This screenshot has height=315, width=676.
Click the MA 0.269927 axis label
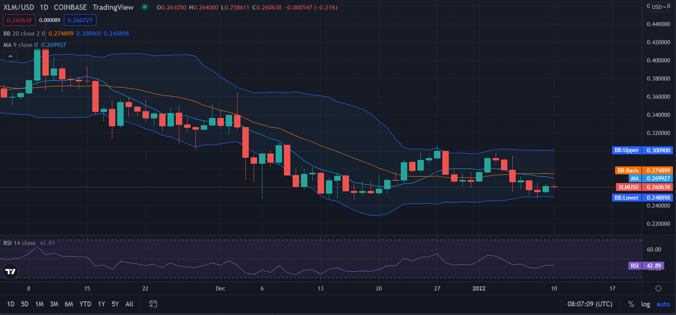(651, 178)
